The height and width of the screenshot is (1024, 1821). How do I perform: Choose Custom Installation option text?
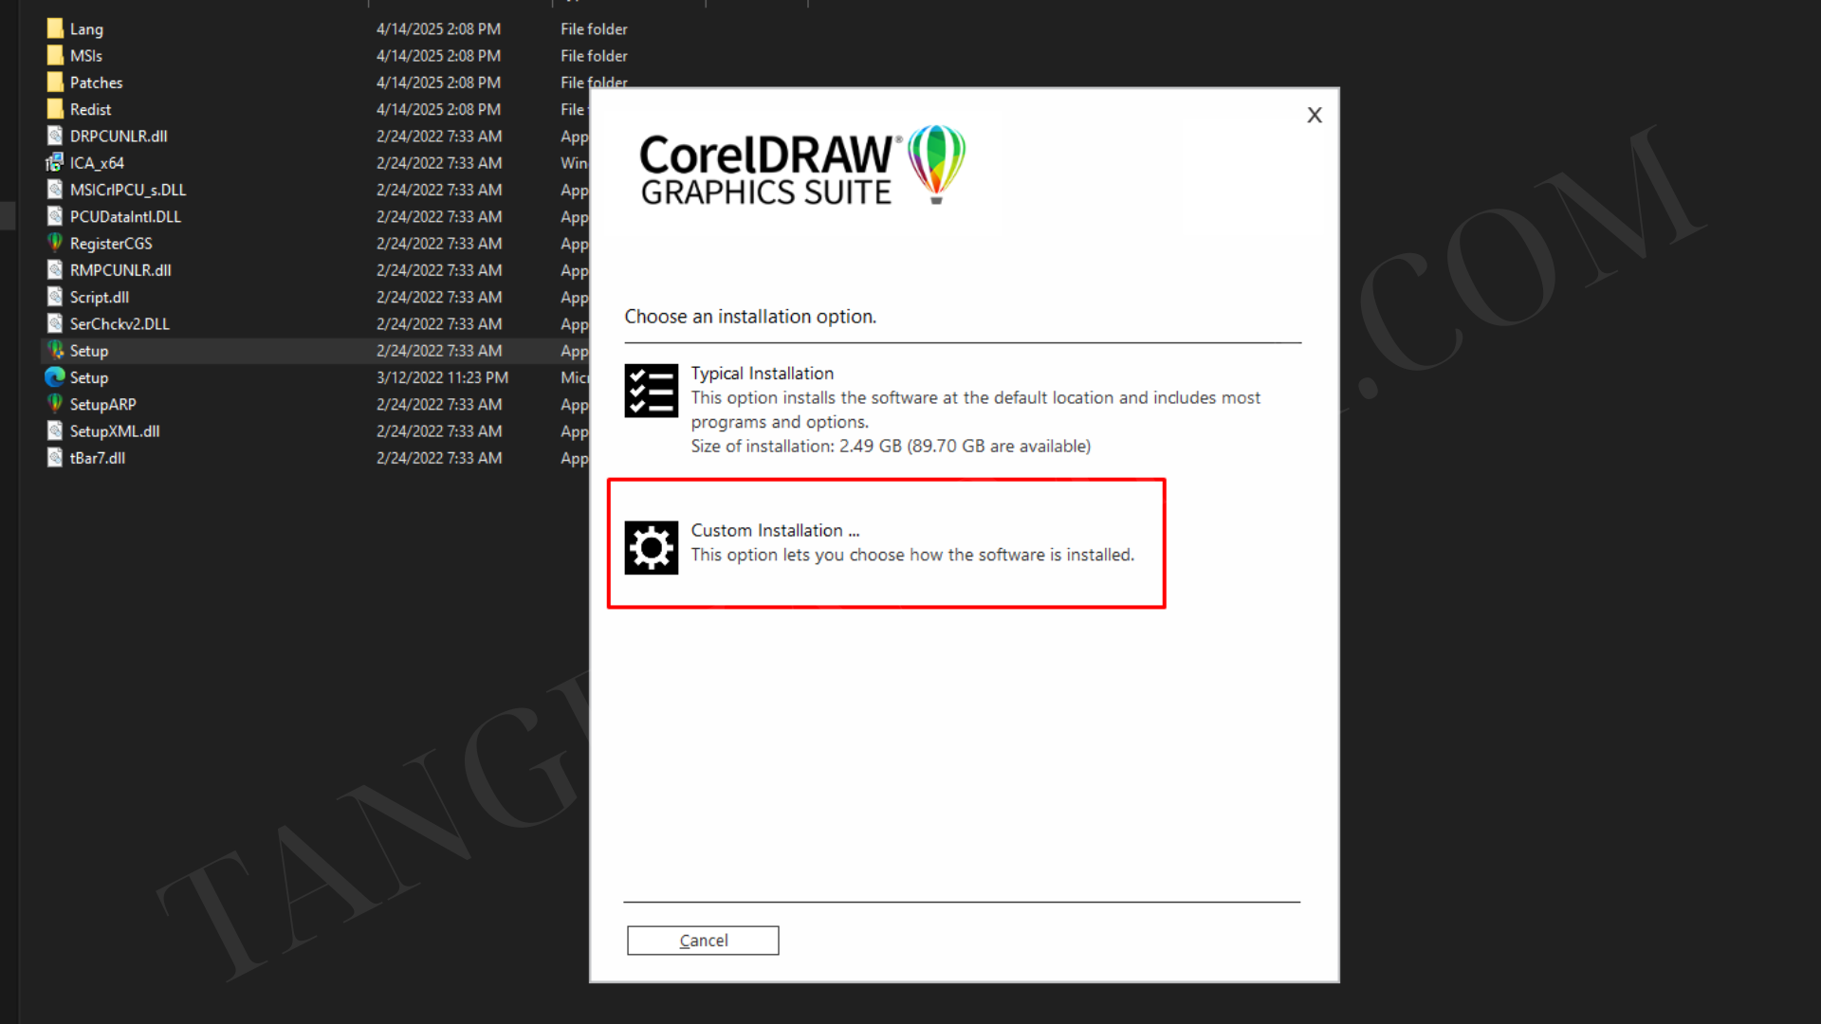pos(775,531)
